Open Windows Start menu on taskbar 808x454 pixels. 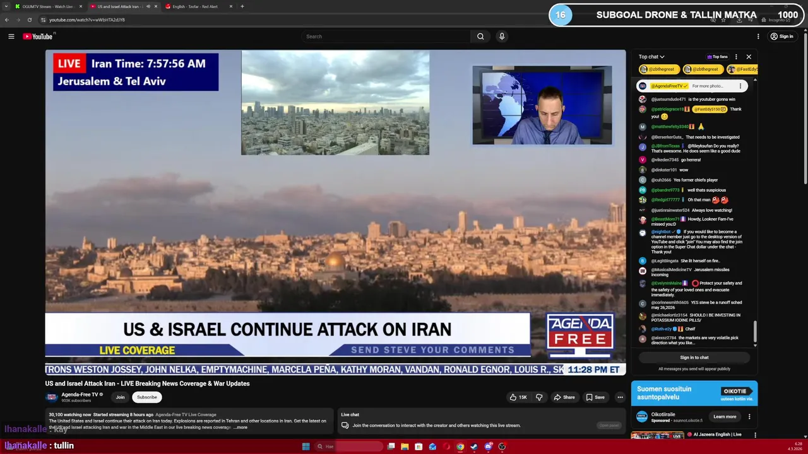coord(306,446)
